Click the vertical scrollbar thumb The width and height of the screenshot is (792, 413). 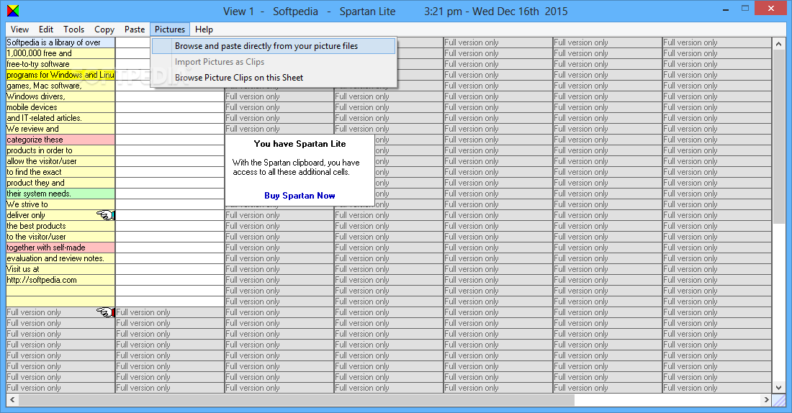(x=778, y=136)
